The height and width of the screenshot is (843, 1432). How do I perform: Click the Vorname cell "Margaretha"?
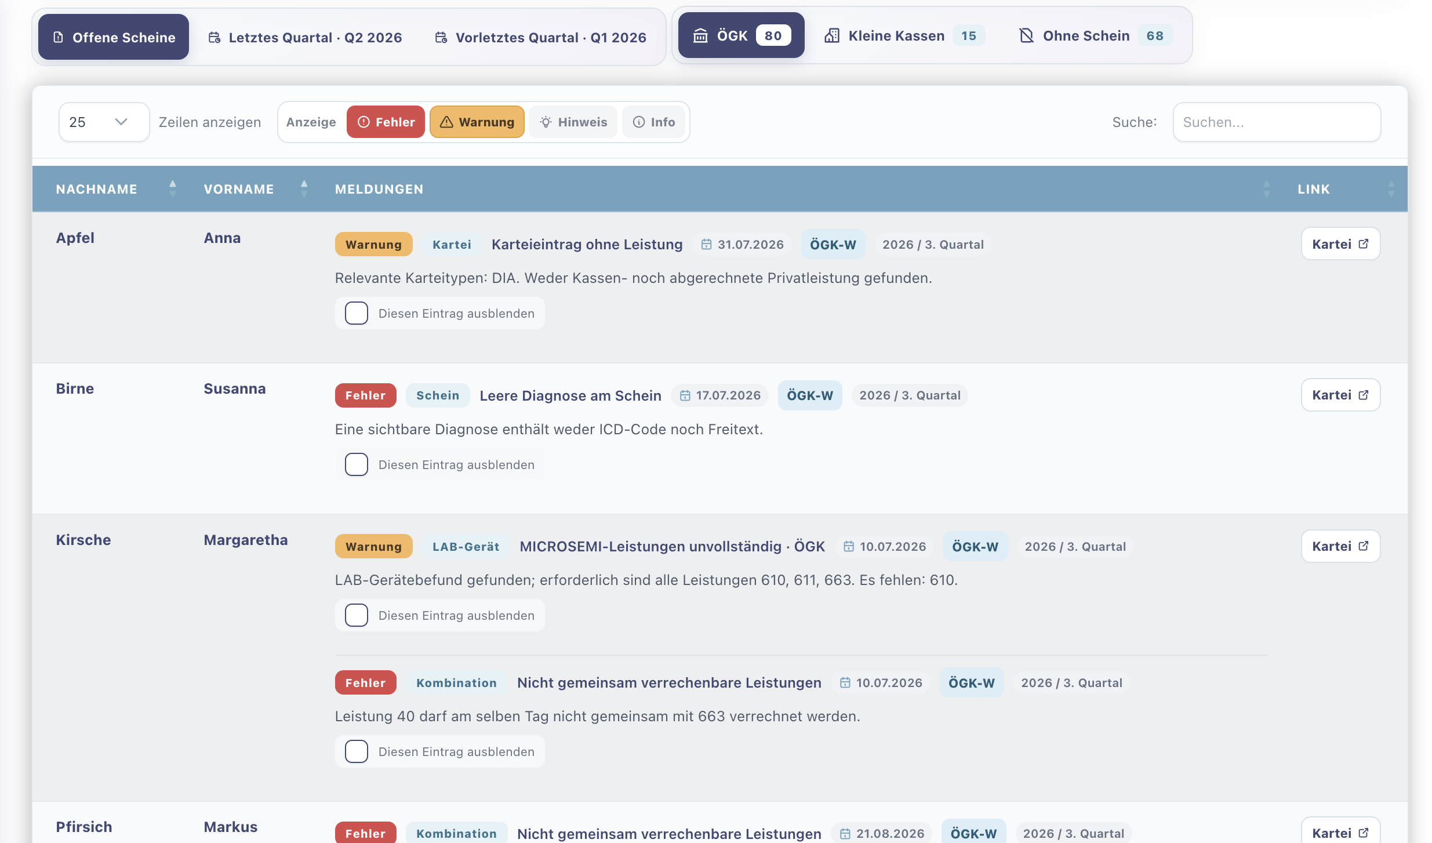(246, 540)
